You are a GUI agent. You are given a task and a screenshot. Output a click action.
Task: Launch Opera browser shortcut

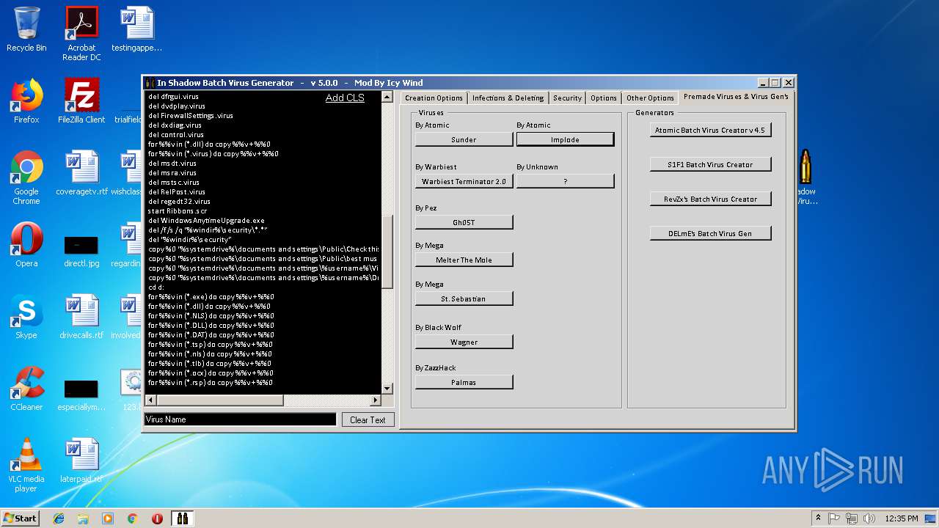[x=26, y=245]
